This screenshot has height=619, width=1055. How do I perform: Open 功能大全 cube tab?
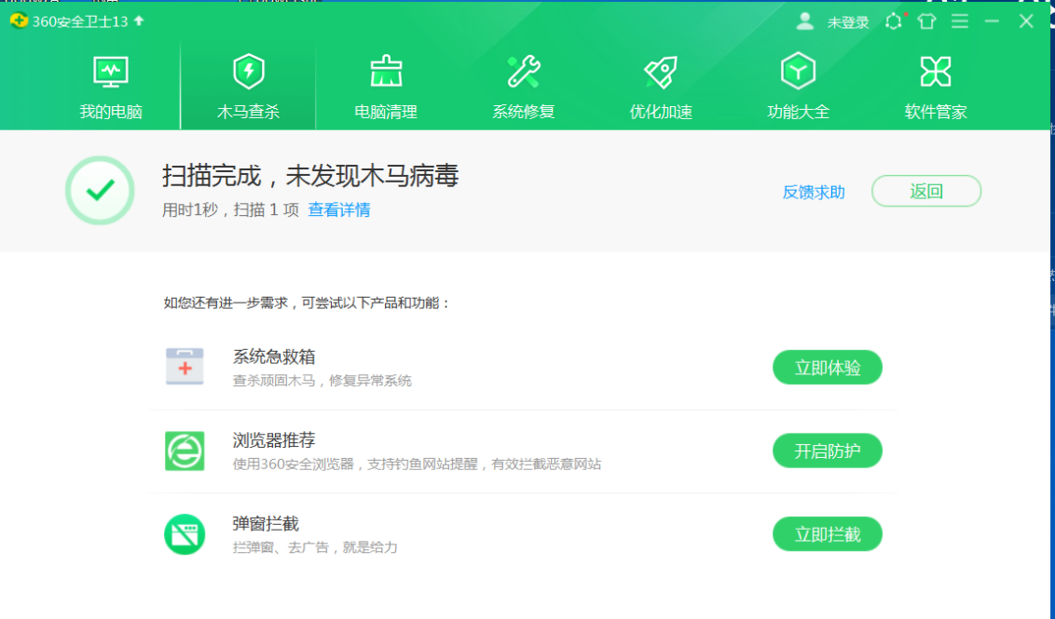[x=798, y=87]
